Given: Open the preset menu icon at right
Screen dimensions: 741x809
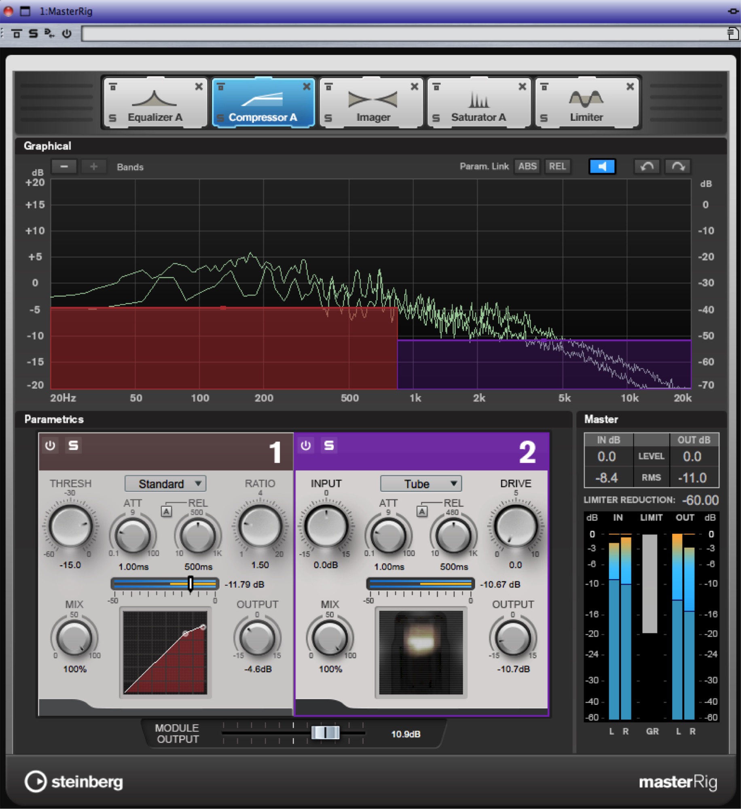Looking at the screenshot, I should click(733, 34).
